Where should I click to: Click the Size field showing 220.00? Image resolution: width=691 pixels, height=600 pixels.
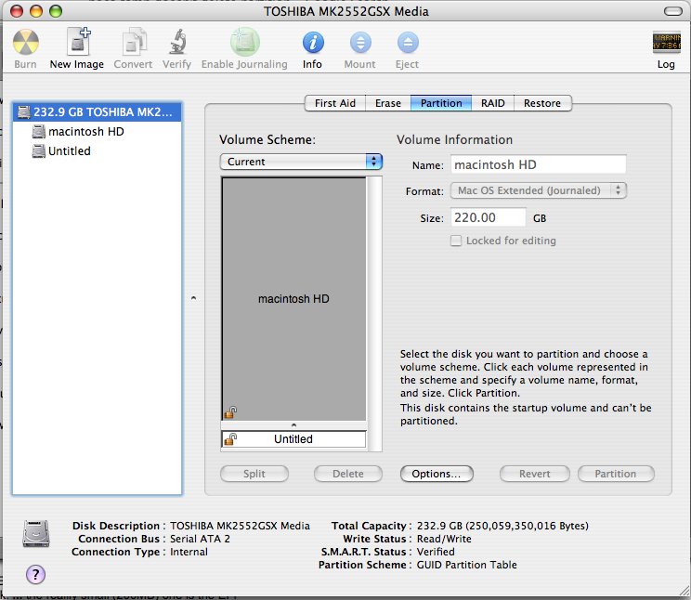(x=489, y=217)
